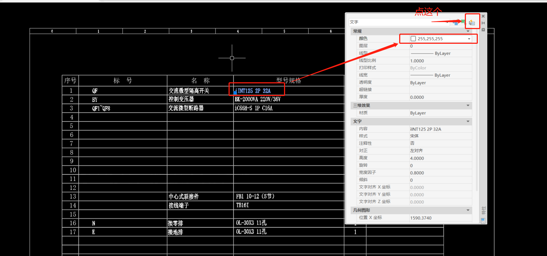547x256 pixels.
Task: Select the text BK-2000VA 220V/36V
Action: (x=257, y=99)
